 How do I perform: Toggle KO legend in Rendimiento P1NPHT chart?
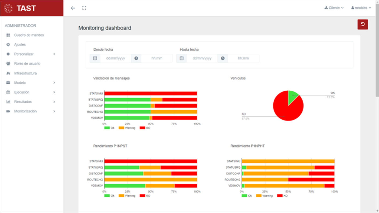[282, 196]
